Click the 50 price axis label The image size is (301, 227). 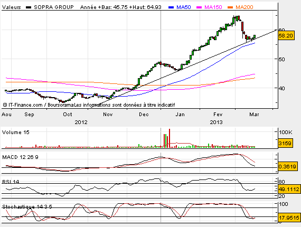(282, 59)
